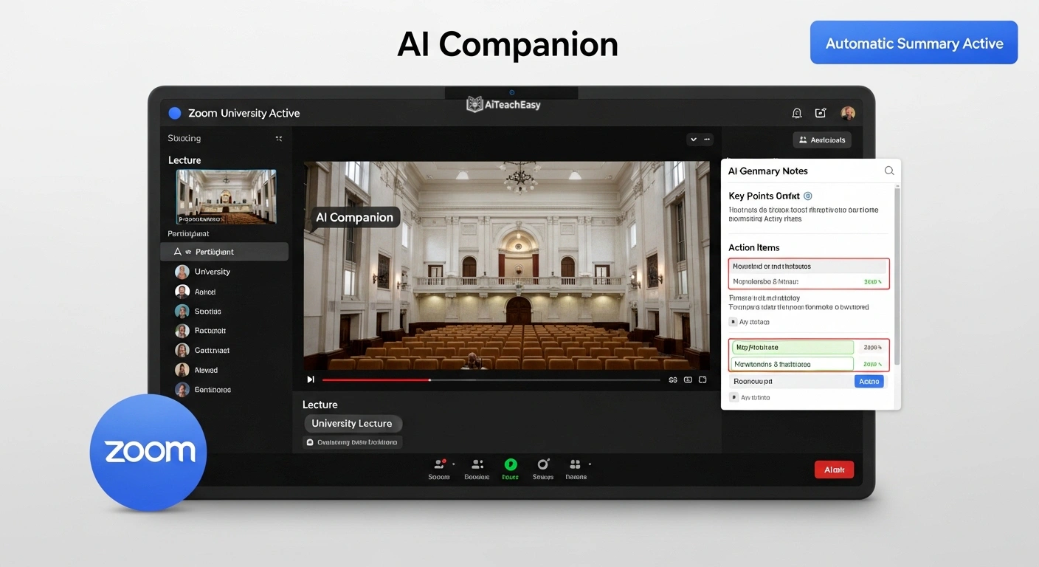The image size is (1039, 567).
Task: Click the Zoom University Active title
Action: [244, 113]
